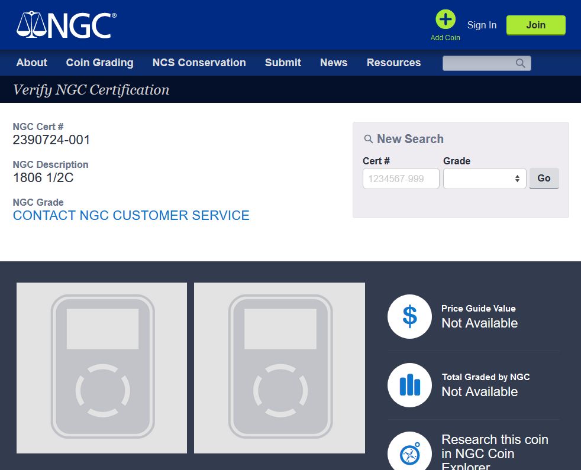Screen dimensions: 581x470
Task: Click CONTACT NGC CUSTOMER SERVICE link
Action: pyautogui.click(x=131, y=216)
